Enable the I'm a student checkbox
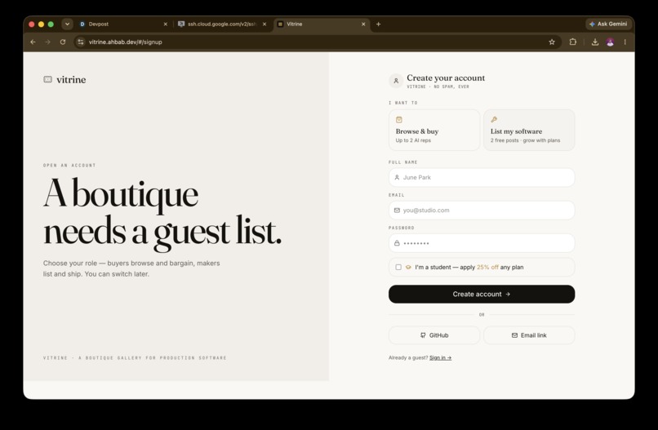This screenshot has width=658, height=430. (x=398, y=268)
